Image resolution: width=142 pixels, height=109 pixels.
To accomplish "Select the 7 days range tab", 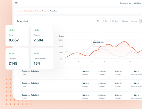I will [106, 21].
